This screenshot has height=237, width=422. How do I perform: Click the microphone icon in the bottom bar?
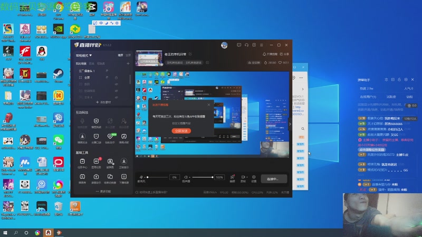coord(141,177)
